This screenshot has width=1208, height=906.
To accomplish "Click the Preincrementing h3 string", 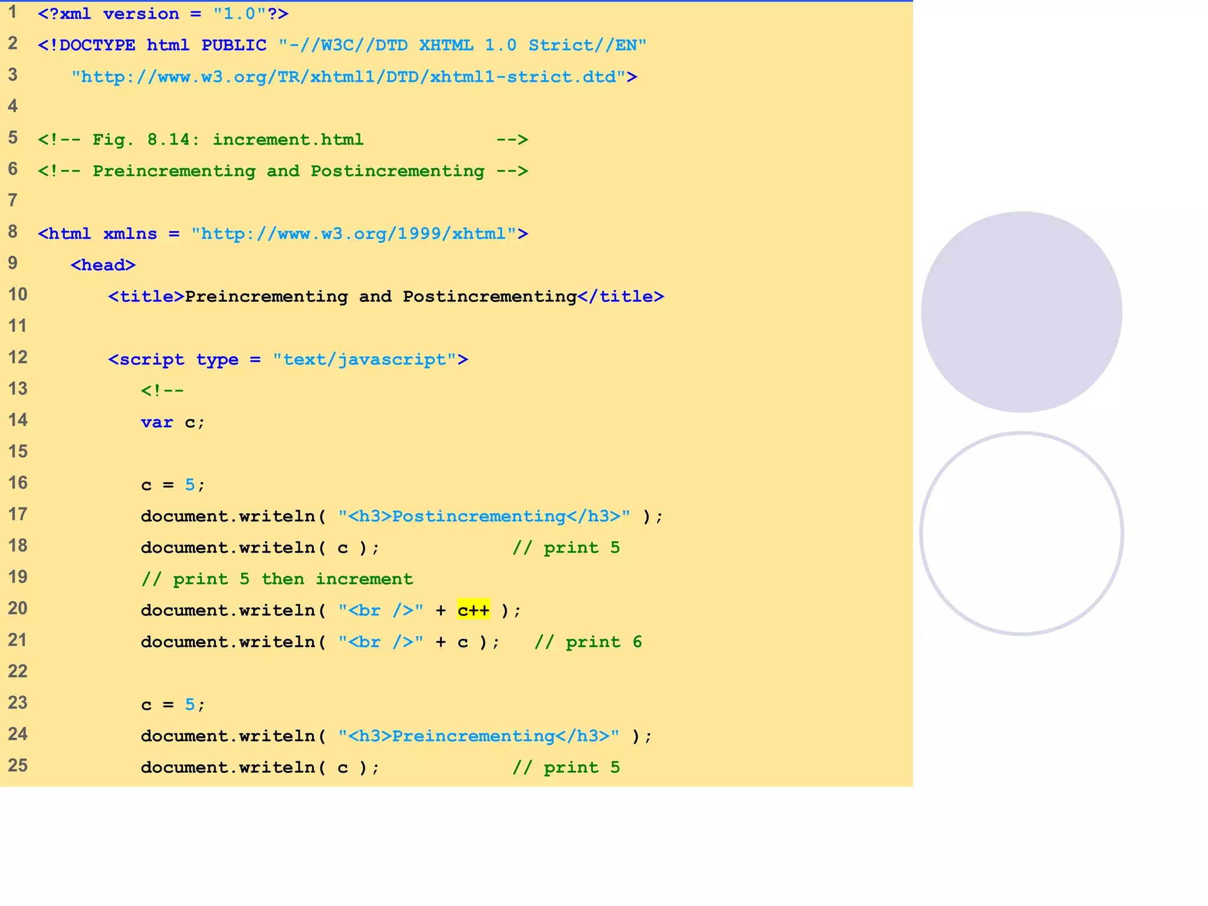I will coord(478,736).
